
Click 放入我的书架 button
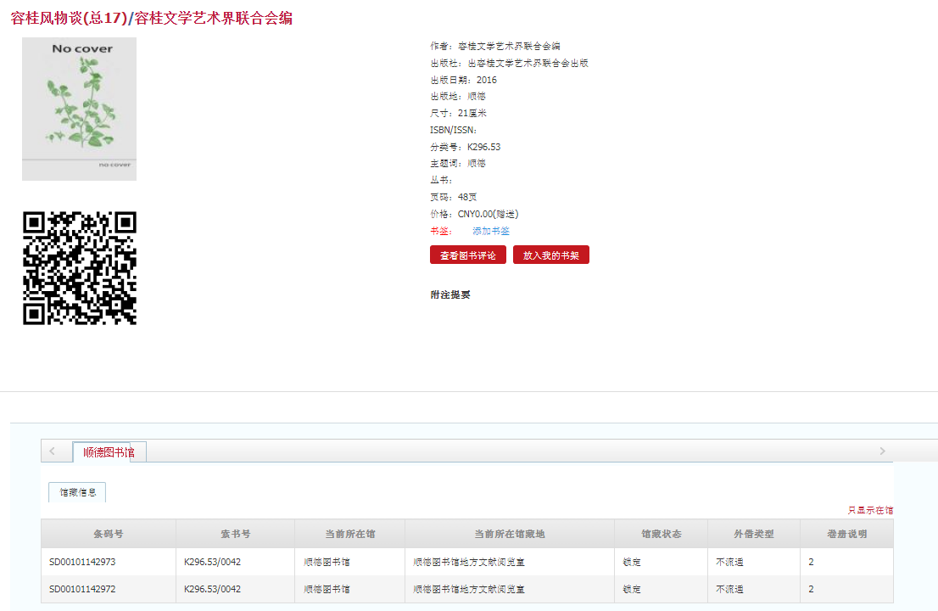click(x=551, y=255)
